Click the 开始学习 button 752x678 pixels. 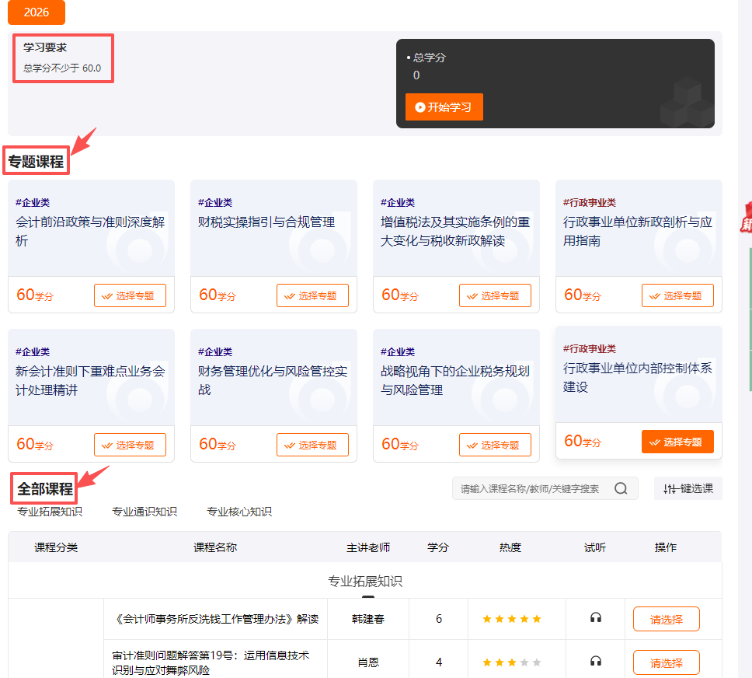(x=444, y=108)
